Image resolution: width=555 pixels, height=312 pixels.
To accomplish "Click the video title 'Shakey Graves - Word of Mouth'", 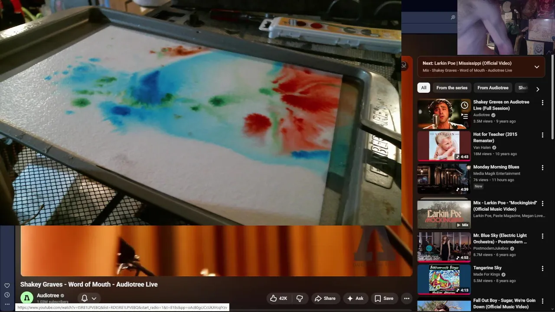I will pos(89,284).
